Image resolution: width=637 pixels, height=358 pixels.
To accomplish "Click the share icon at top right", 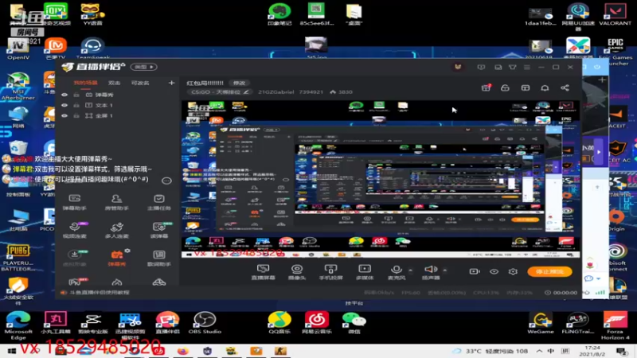I will 565,88.
